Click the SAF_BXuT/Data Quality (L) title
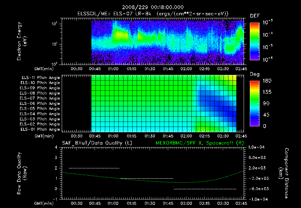This screenshot has height=208, width=301. click(97, 143)
